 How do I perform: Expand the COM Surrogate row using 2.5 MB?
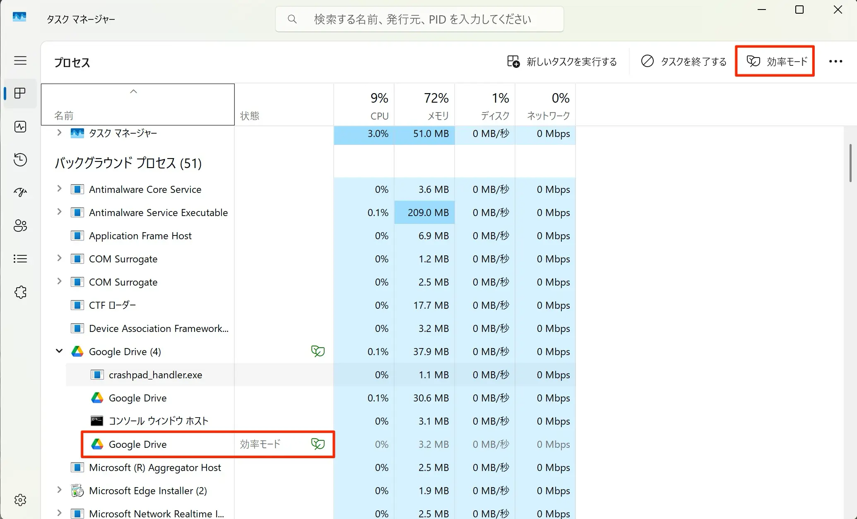(59, 281)
